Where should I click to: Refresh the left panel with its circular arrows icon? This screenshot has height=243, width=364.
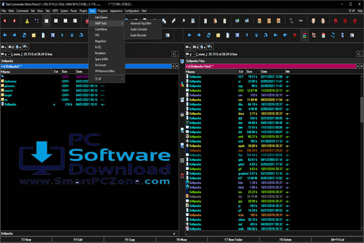(x=24, y=35)
